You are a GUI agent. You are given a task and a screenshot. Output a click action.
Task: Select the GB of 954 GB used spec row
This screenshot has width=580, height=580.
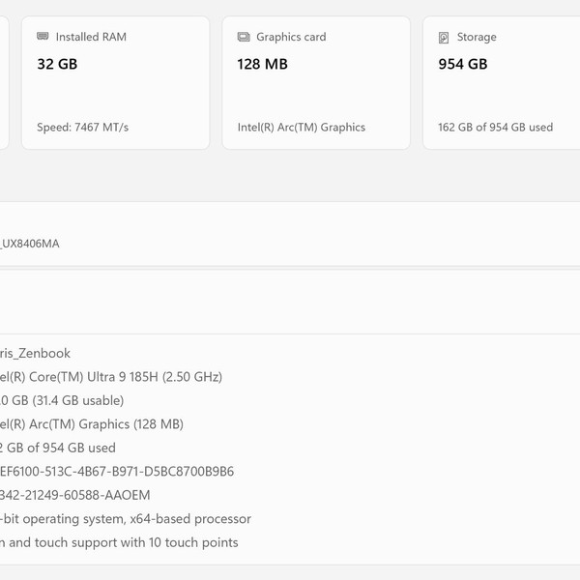58,448
